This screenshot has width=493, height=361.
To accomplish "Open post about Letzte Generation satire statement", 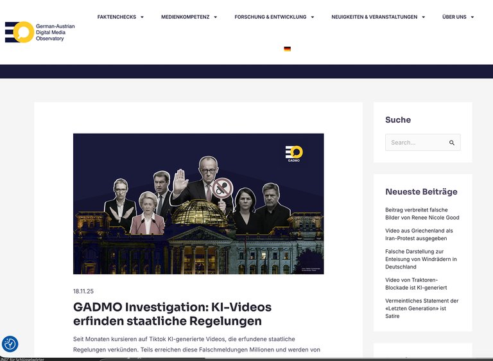I will (422, 308).
